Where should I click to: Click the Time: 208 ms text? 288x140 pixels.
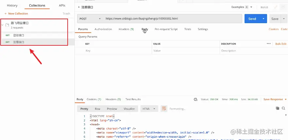(229, 99)
